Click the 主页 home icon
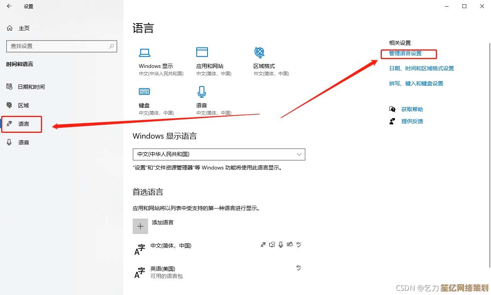This screenshot has width=491, height=295. pyautogui.click(x=8, y=28)
